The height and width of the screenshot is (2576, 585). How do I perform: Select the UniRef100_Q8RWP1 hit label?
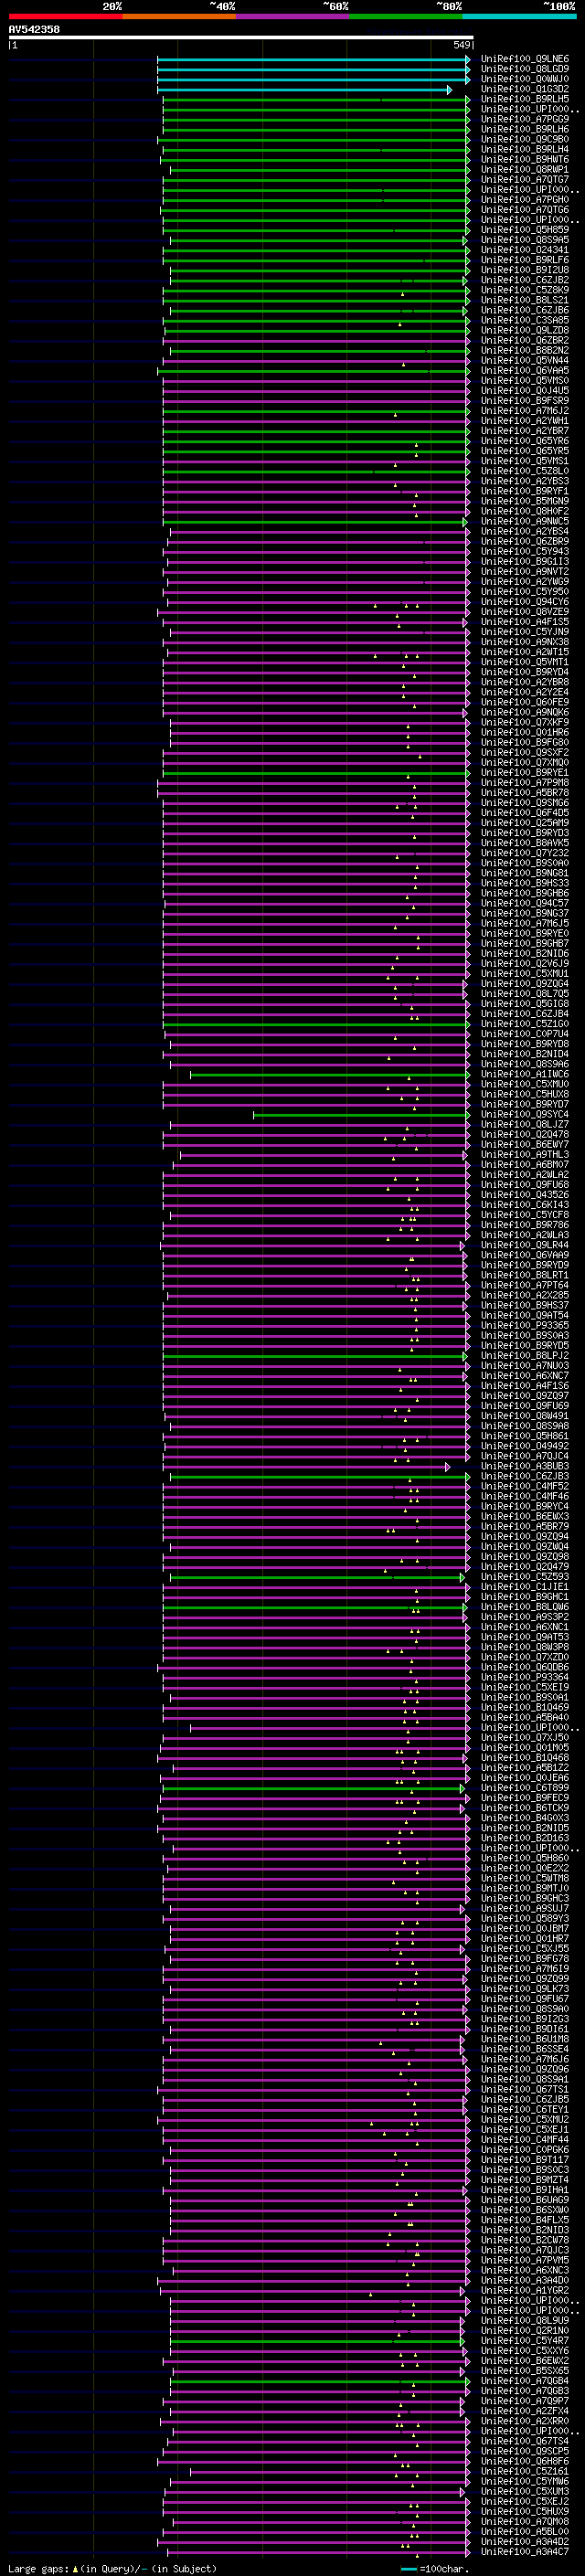525,170
